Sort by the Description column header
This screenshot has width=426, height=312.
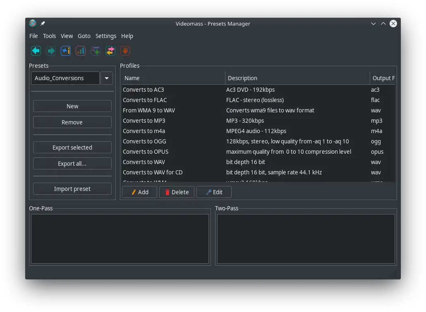297,78
